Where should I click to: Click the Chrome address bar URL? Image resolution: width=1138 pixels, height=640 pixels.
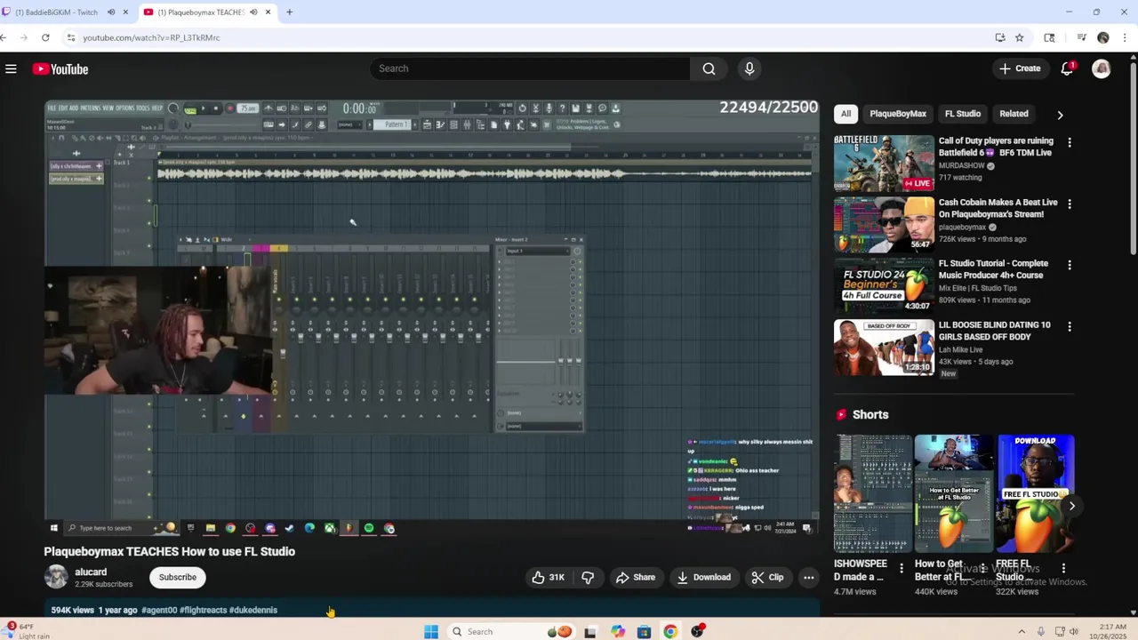151,37
